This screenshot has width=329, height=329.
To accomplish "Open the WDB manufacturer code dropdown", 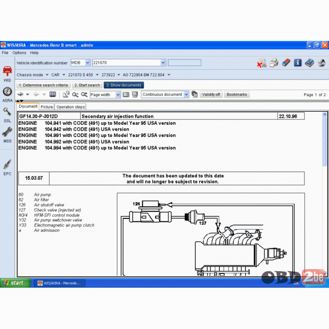I will pyautogui.click(x=88, y=62).
